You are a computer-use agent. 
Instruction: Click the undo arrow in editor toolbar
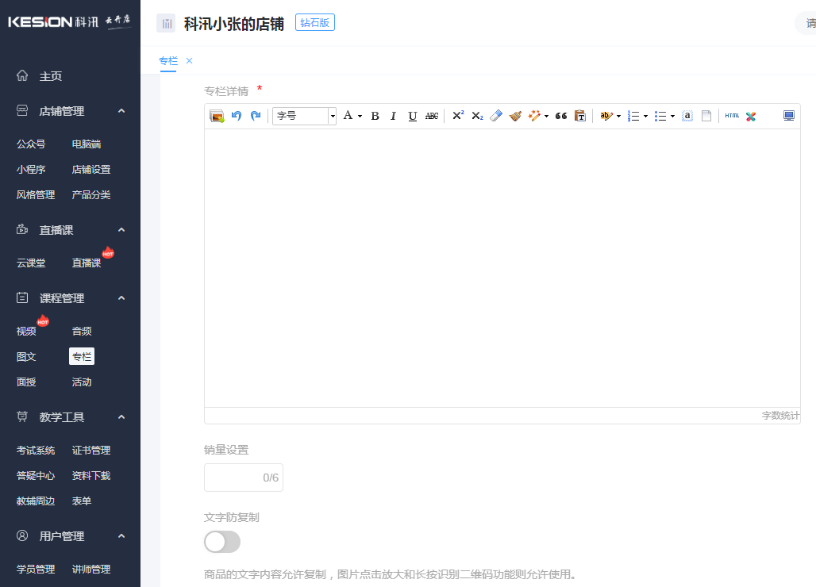click(236, 116)
